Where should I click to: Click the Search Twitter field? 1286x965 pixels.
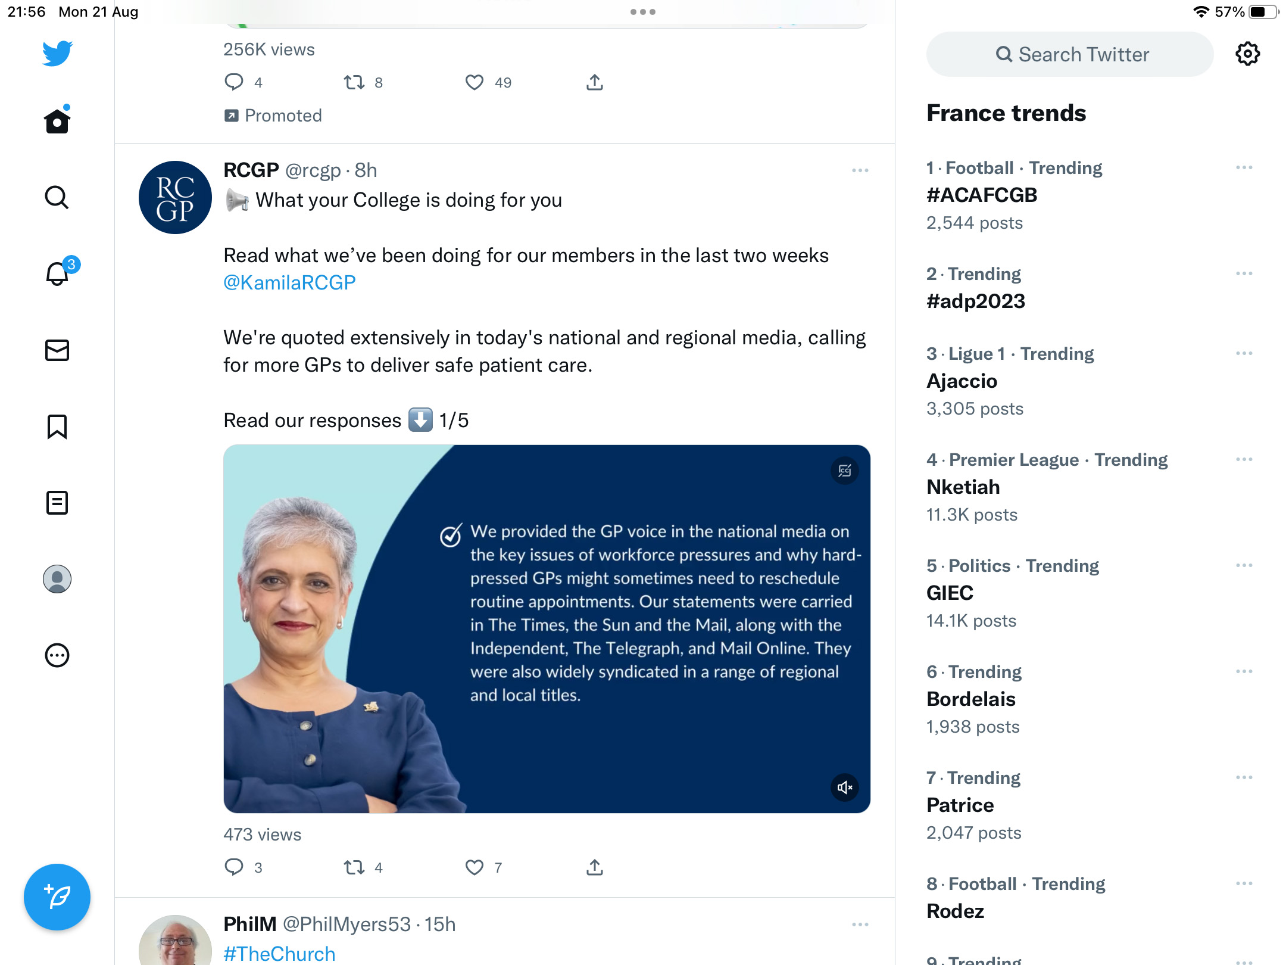coord(1070,54)
